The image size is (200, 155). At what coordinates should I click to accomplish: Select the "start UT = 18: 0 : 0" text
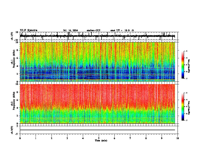(x=122, y=30)
